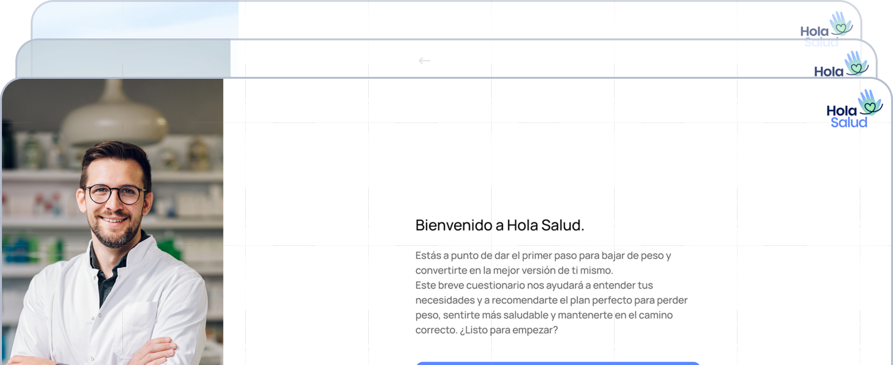The image size is (893, 365).
Task: Click the Hola Salud logo on the rearmost card
Action: [825, 29]
